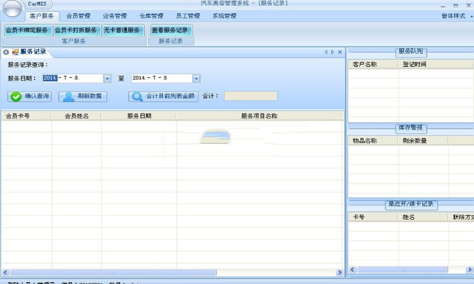Switch to the 客户服务 ribbon tab

point(42,16)
